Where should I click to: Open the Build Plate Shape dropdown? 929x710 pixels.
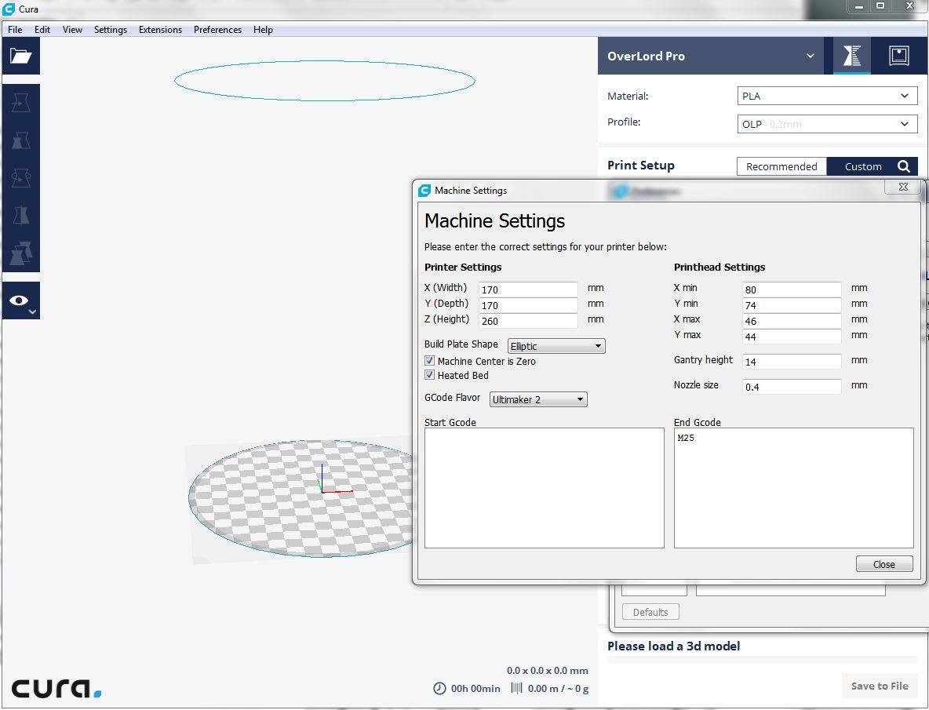556,346
